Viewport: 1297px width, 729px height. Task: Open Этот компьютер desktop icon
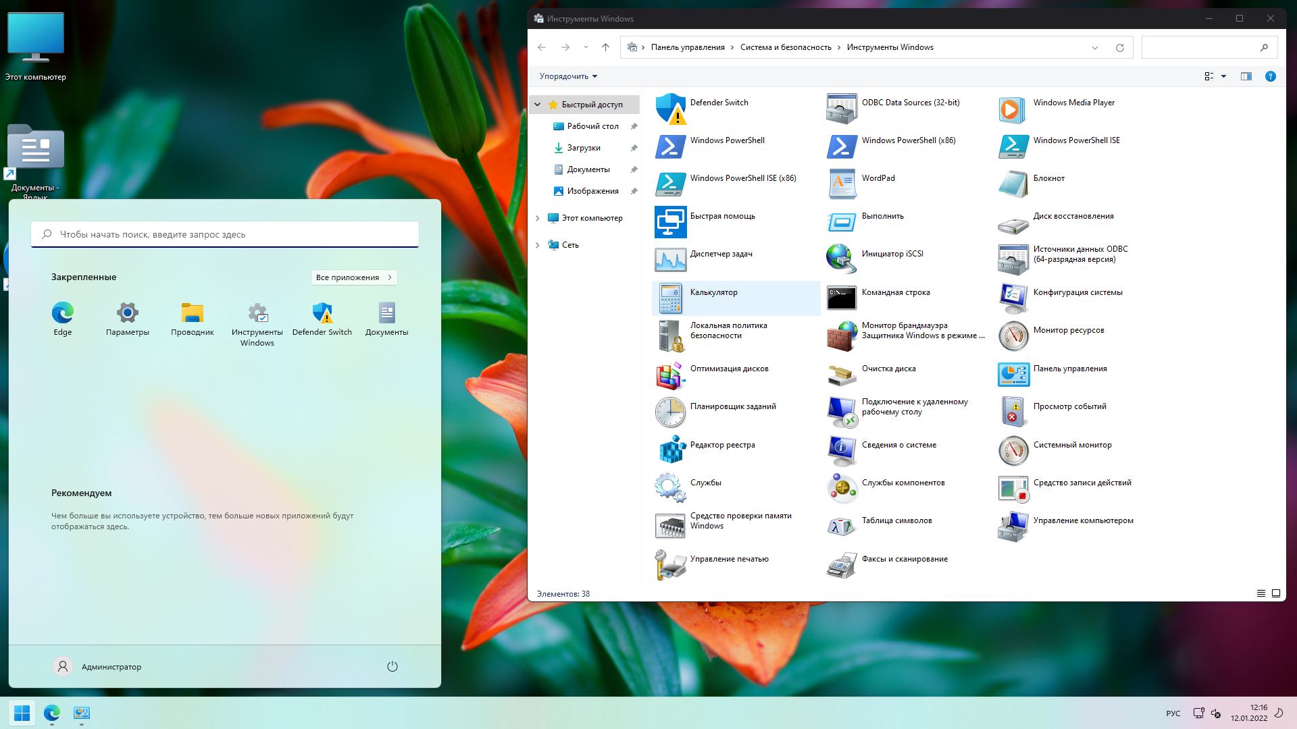tap(36, 47)
